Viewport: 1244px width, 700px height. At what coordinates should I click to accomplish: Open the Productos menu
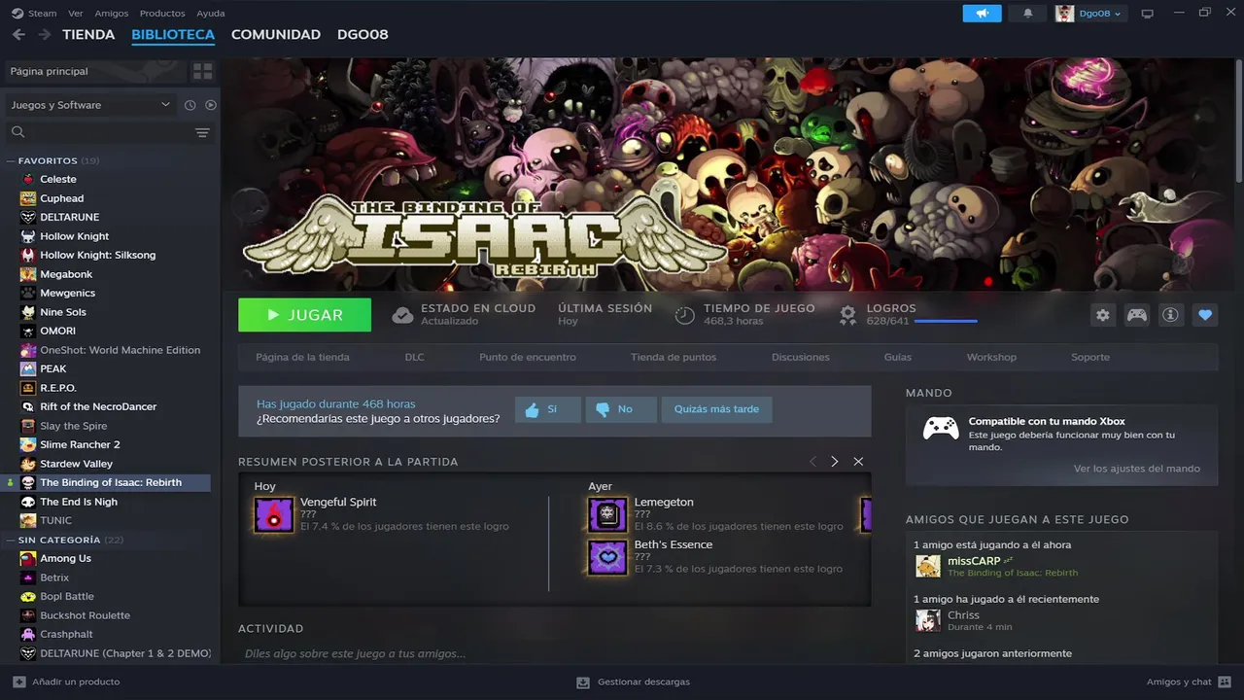click(x=162, y=14)
